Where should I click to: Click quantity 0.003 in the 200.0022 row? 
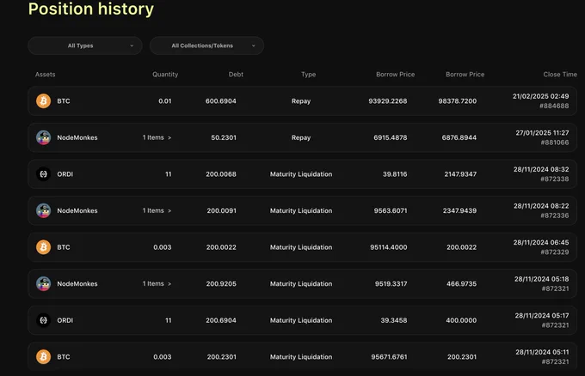[x=163, y=247]
